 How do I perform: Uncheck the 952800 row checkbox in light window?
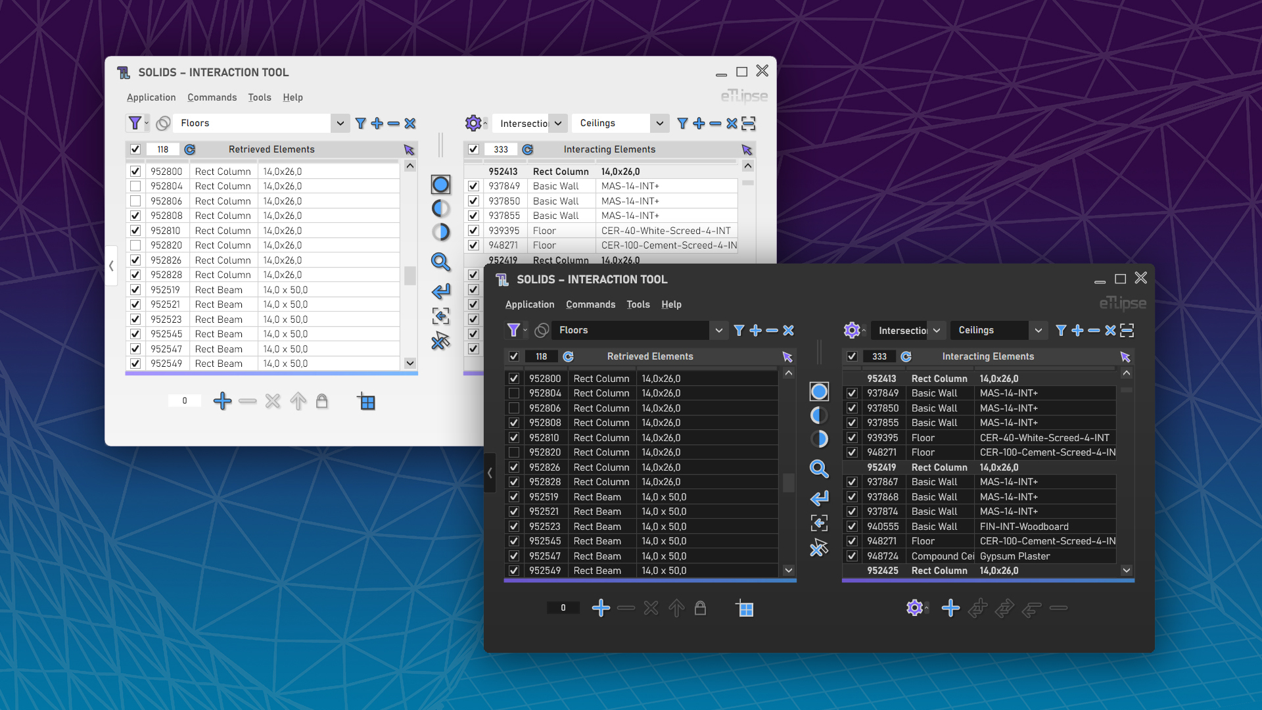pos(135,172)
